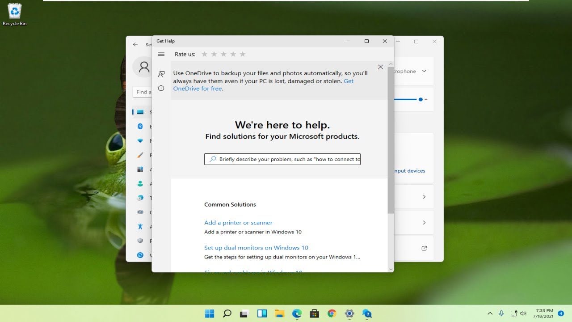Screen dimensions: 572x322
Task: Open Windows Update icon in Settings sidebar
Action: pos(140,255)
